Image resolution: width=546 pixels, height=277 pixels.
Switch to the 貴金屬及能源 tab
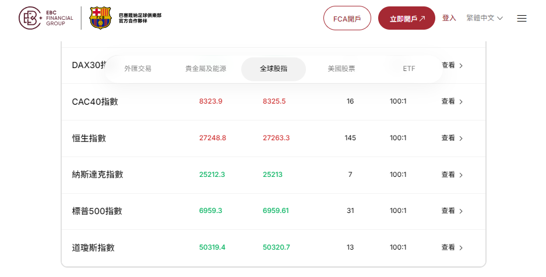206,69
